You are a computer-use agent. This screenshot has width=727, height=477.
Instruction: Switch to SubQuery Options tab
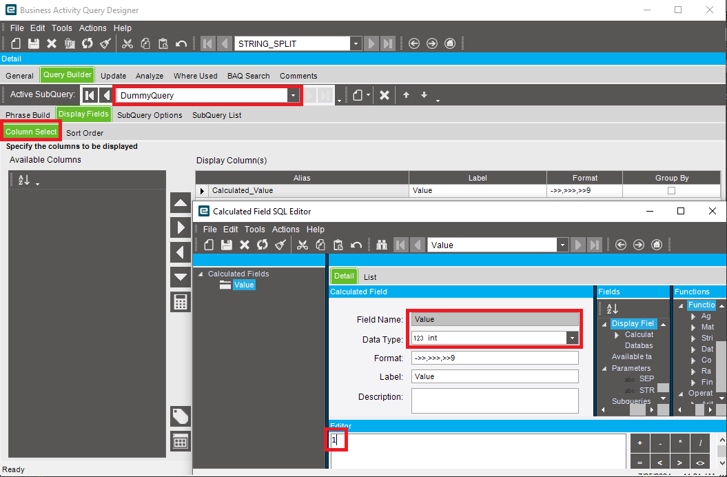tap(150, 115)
